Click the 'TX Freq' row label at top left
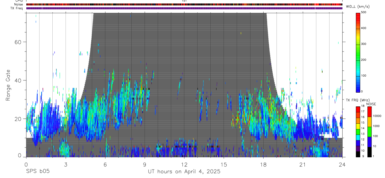 pos(17,8)
